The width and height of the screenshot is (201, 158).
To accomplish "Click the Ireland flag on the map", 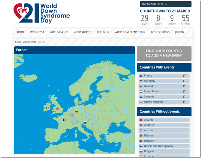I will (x=47, y=107).
